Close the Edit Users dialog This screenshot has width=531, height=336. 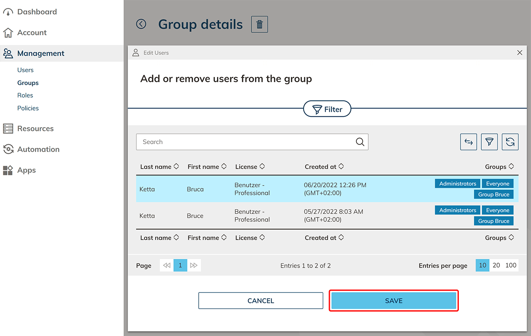click(519, 53)
